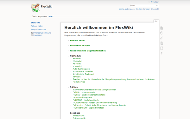The image size is (190, 119).
Task: Click the blank page export icon
Action: [x=161, y=48]
